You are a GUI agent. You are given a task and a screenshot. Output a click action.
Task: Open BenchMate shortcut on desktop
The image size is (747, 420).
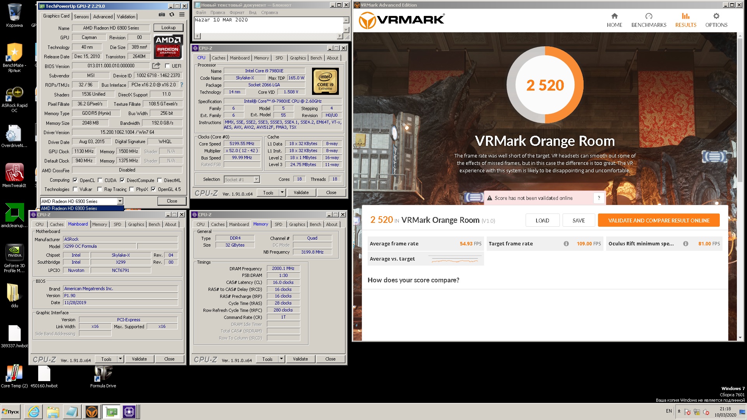point(14,58)
